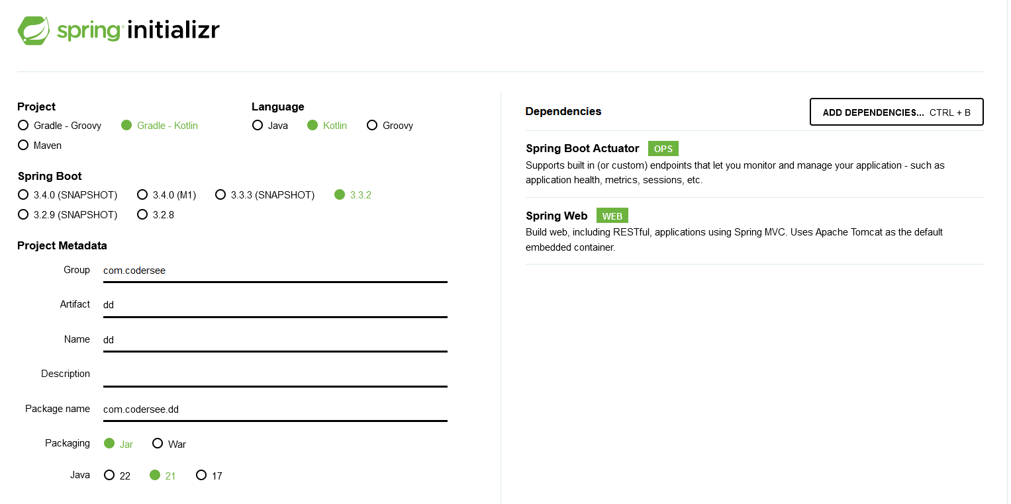Switch the language to Groovy
Viewport: 1011px width, 504px height.
coord(372,125)
